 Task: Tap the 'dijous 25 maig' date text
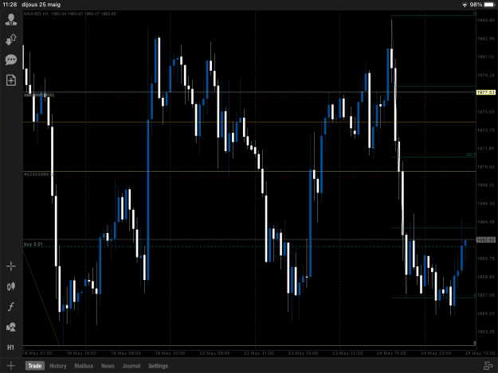click(x=41, y=5)
